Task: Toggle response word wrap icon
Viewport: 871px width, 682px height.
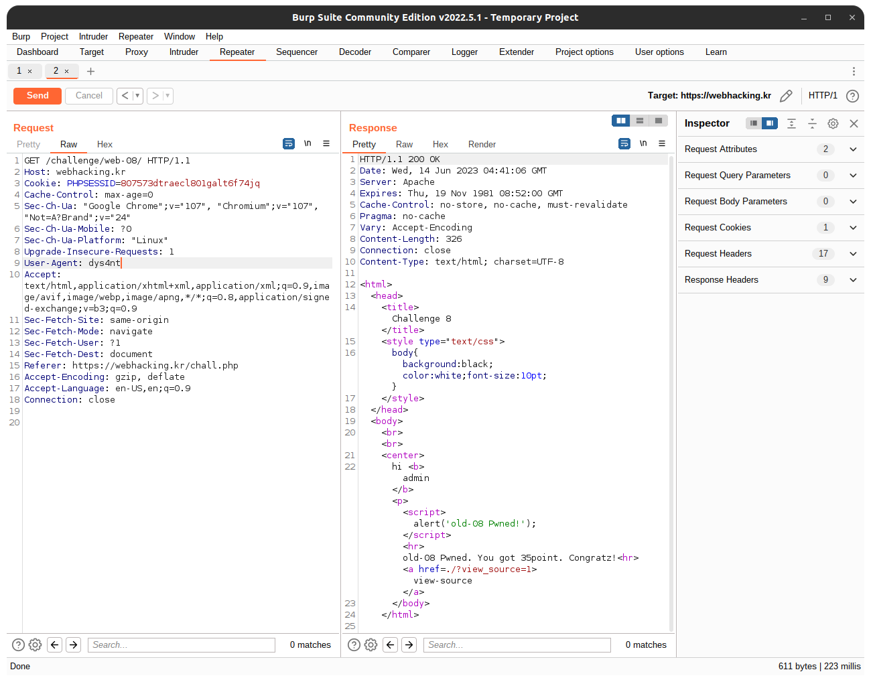Action: pos(624,143)
